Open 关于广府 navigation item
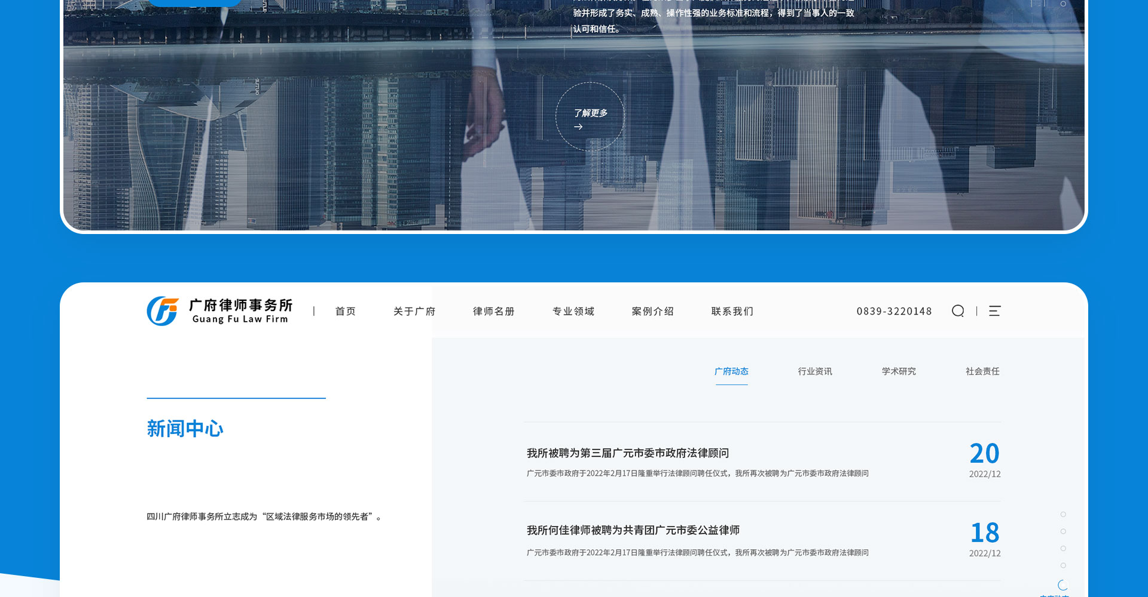 (414, 311)
